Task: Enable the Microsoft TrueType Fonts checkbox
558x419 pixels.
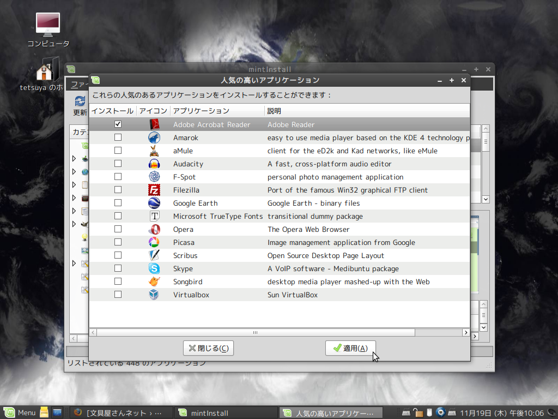Action: pos(118,216)
